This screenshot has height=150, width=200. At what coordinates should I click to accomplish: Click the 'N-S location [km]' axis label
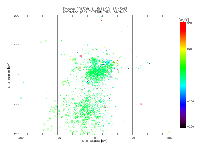(9, 75)
